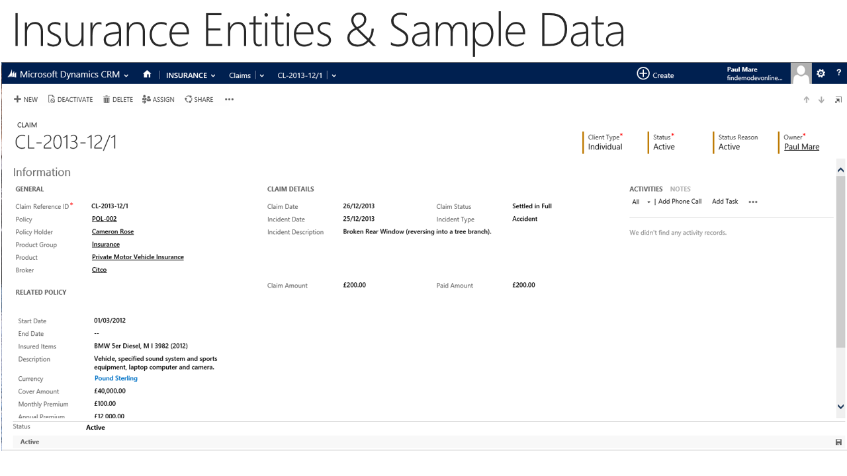
Task: Click the user profile avatar picture
Action: [801, 73]
